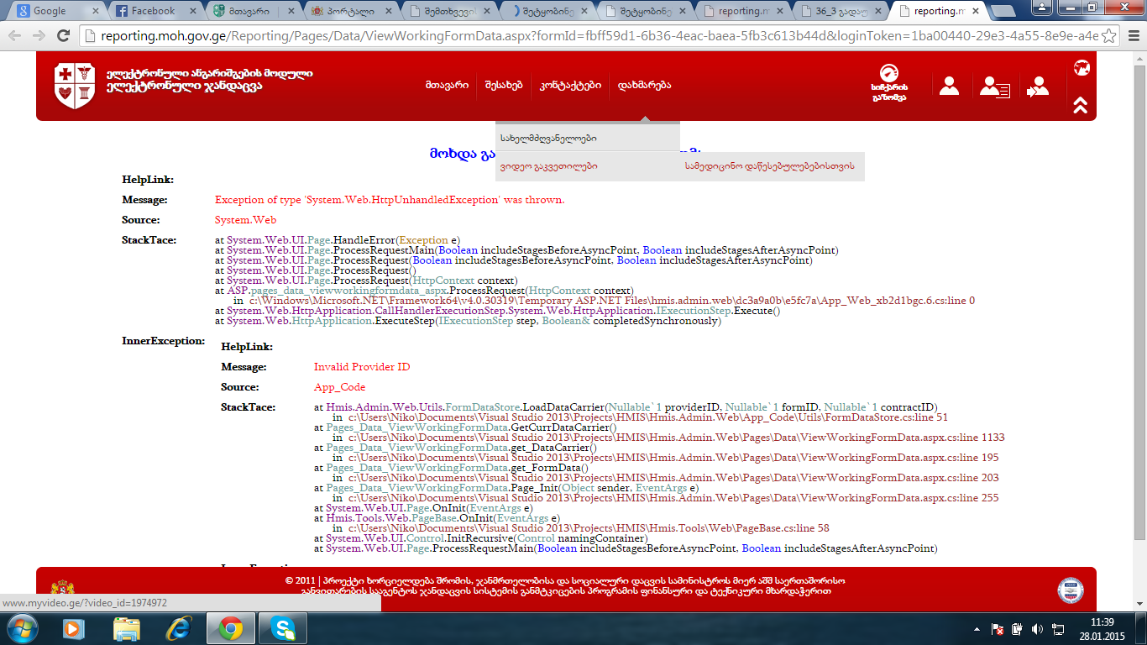The image size is (1147, 645).
Task: Click სამედიცინო დაწესებულებებისთვის submenu link
Action: 769,166
